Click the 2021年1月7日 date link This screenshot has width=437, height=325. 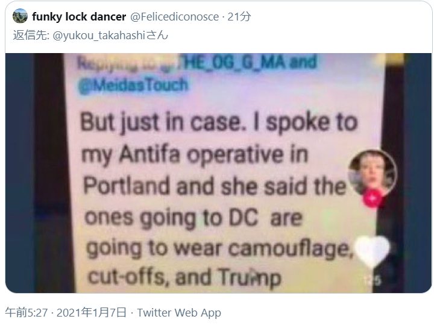pos(92,312)
